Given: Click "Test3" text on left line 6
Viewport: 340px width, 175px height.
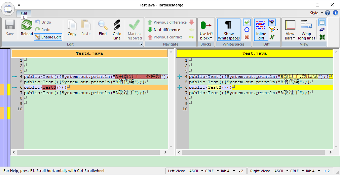Looking at the screenshot, I should 49,87.
